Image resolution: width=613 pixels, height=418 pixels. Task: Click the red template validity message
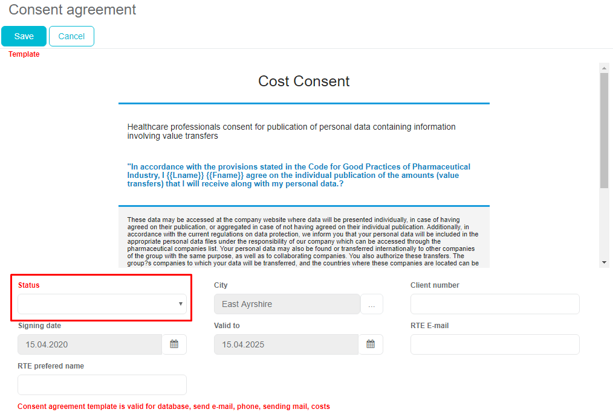point(174,407)
